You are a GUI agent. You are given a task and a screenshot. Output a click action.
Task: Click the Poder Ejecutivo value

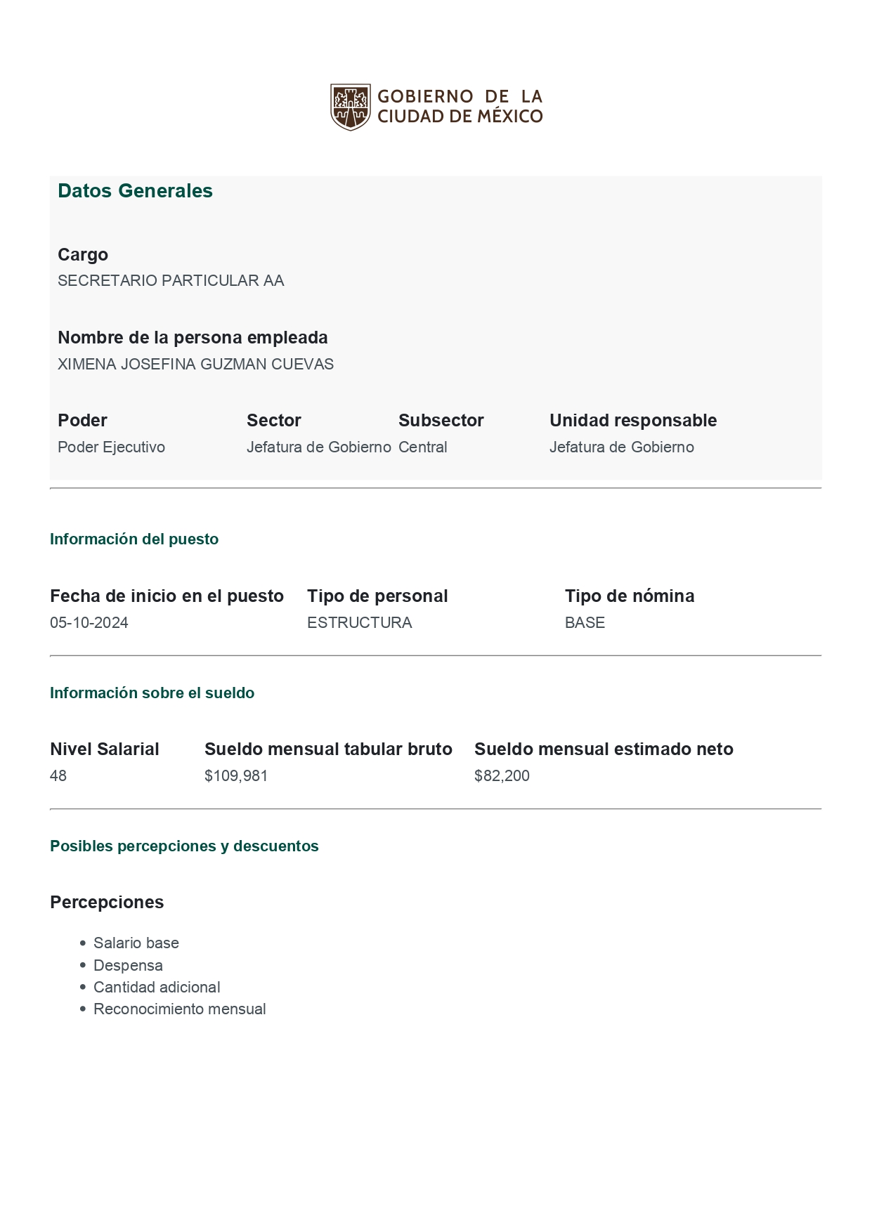point(111,447)
